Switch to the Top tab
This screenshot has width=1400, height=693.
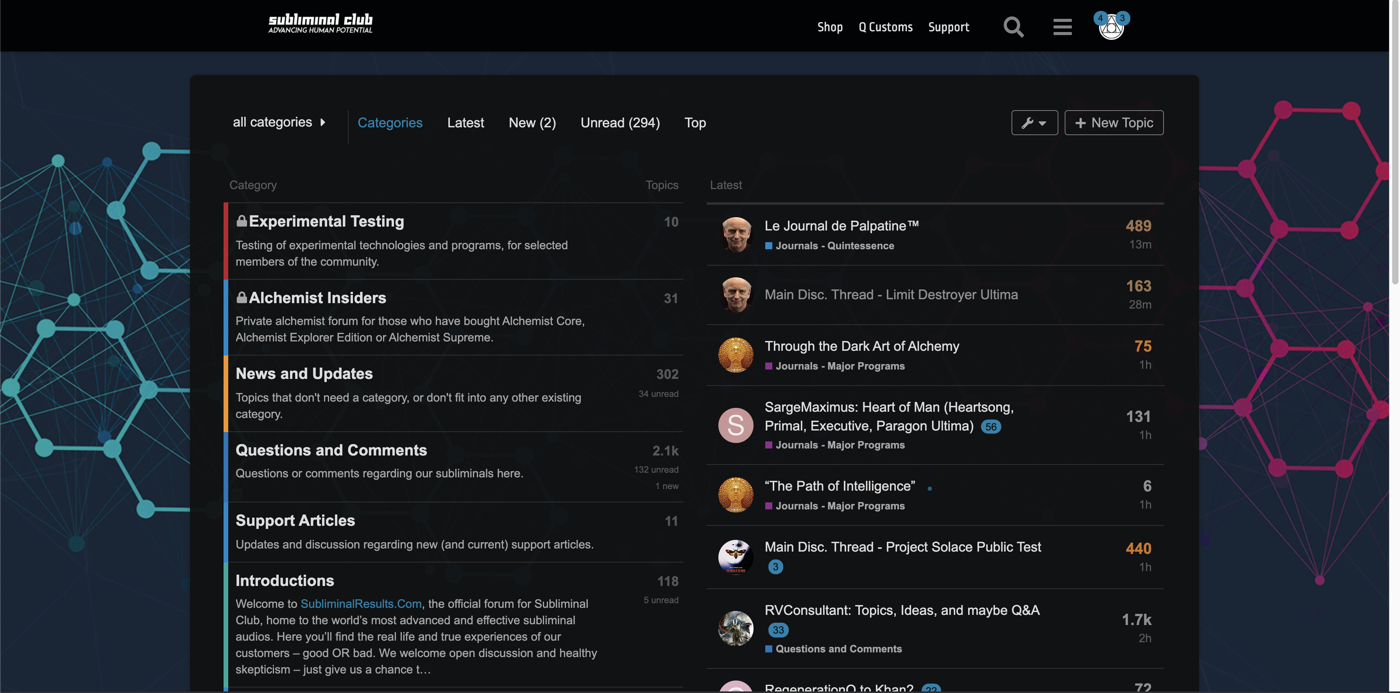click(695, 123)
